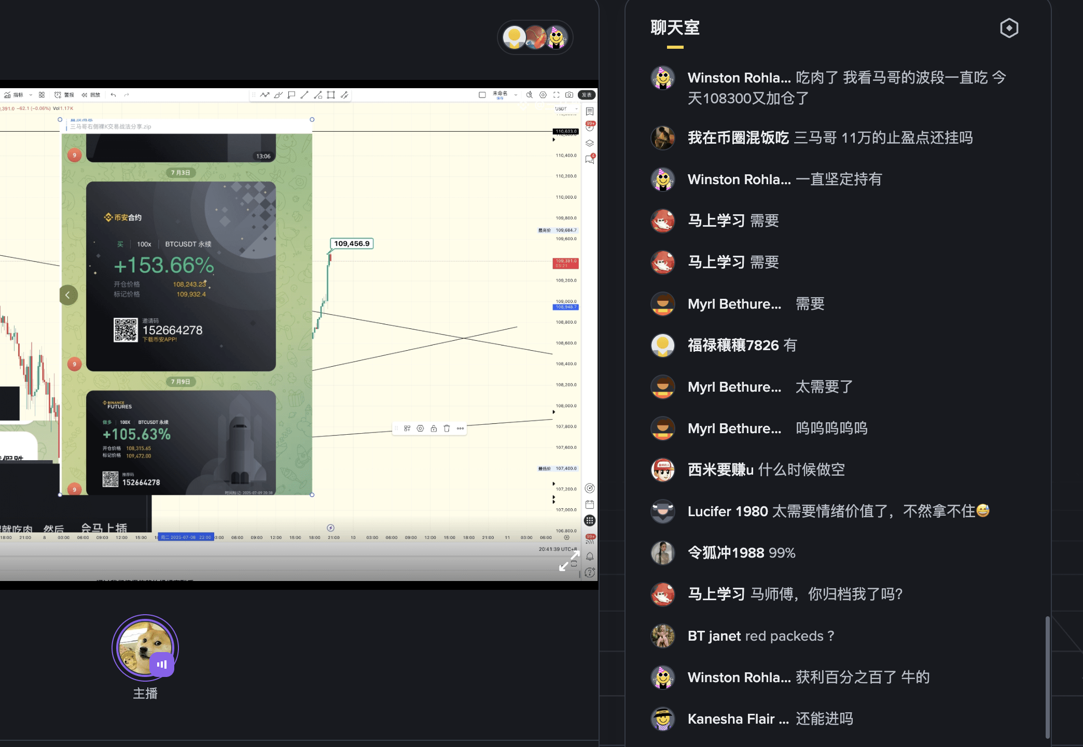1083x747 pixels.
Task: Open chat room hexagon settings icon
Action: [x=1009, y=28]
